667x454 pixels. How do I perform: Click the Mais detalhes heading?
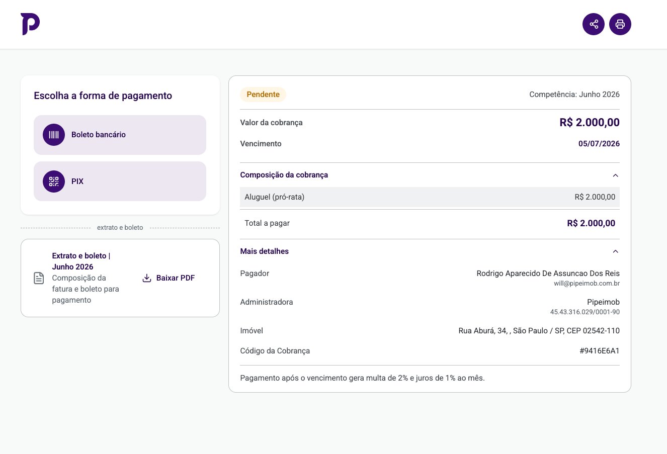pyautogui.click(x=265, y=251)
